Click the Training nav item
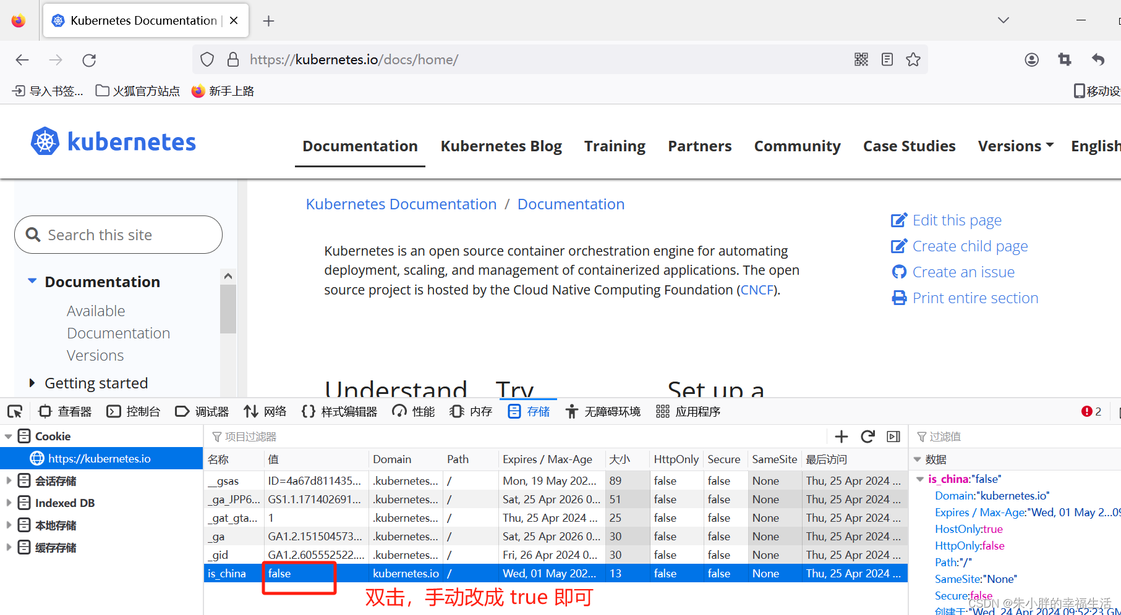The height and width of the screenshot is (615, 1121). pyautogui.click(x=615, y=146)
